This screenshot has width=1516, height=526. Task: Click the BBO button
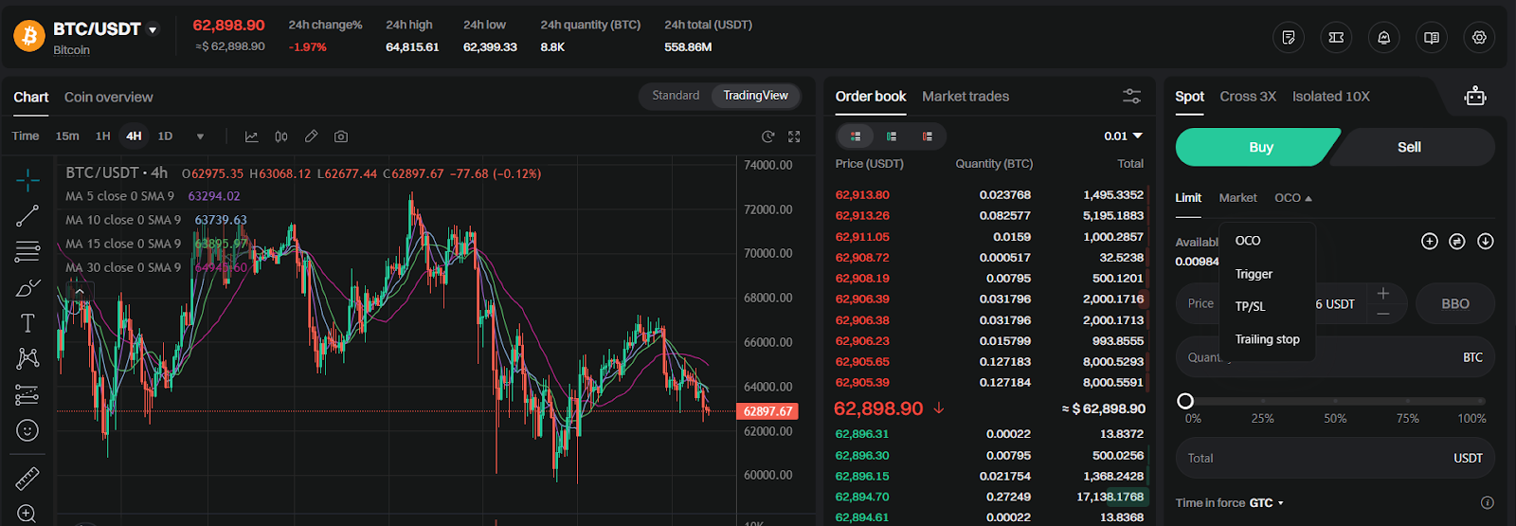point(1454,304)
